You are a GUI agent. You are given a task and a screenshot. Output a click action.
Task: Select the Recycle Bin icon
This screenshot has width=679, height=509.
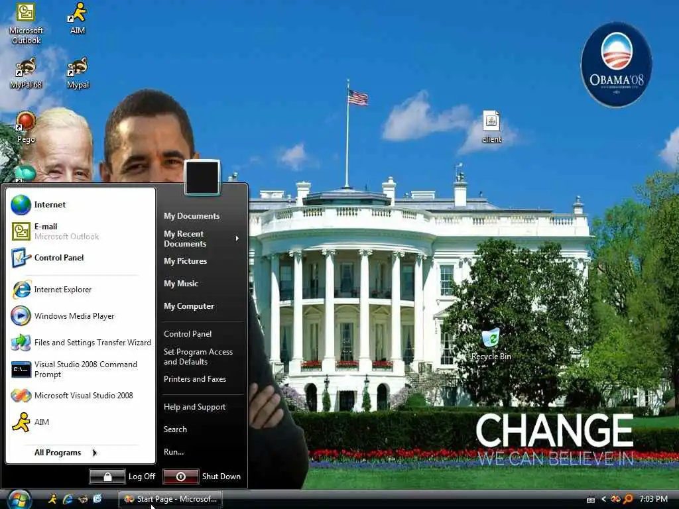tap(491, 344)
